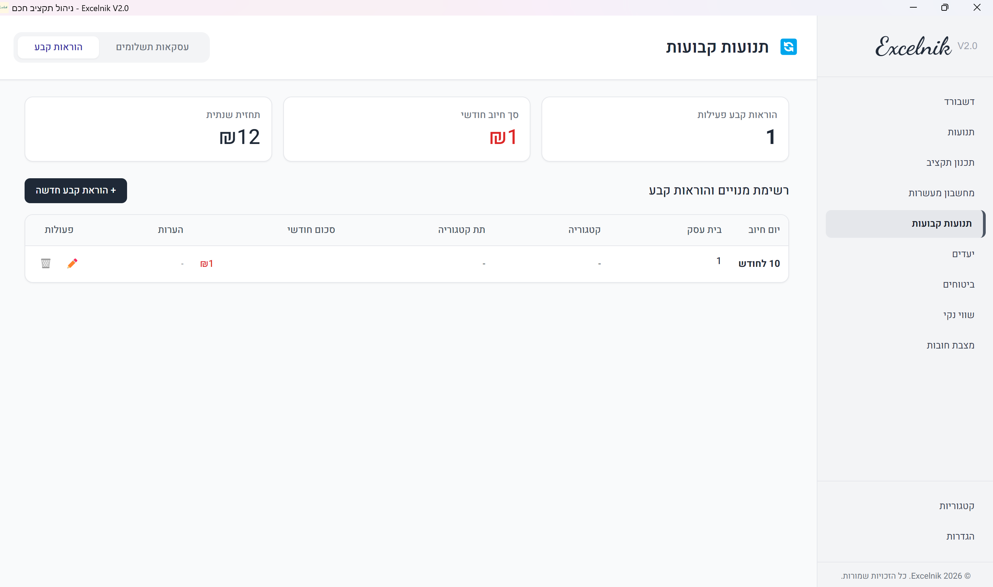Viewport: 993px width, 587px height.
Task: Click the יום חיוב column header
Action: click(763, 230)
